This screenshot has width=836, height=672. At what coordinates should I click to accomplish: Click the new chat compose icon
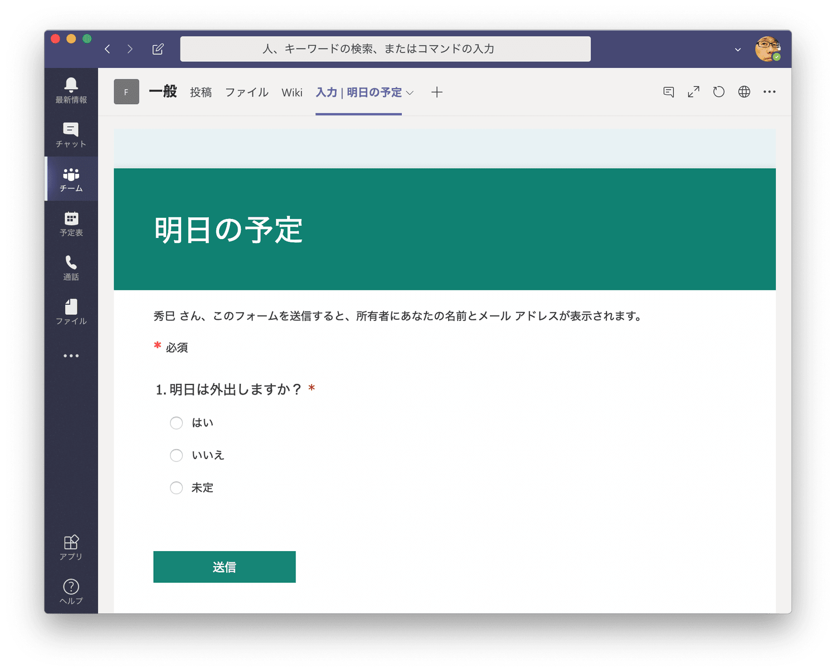[x=158, y=49]
